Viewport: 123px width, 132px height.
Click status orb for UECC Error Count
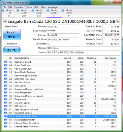tap(5, 62)
